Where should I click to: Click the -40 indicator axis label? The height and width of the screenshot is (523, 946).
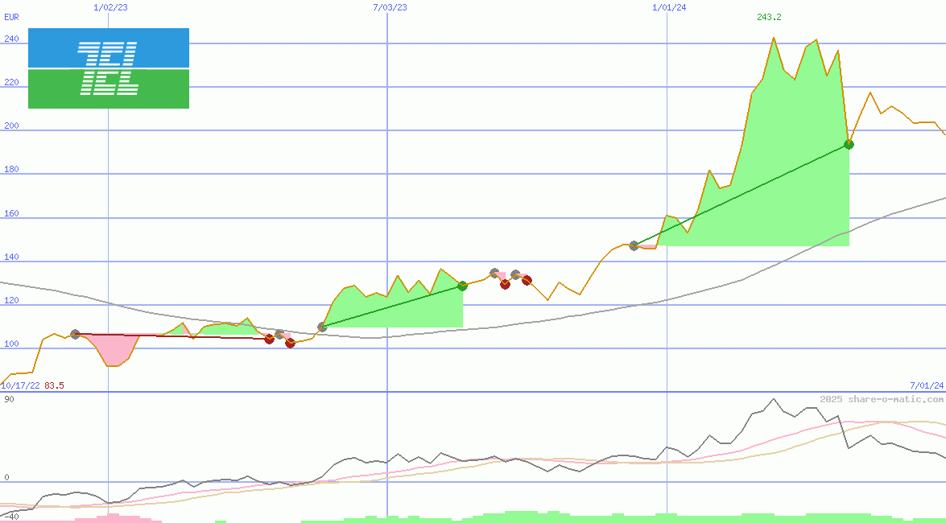11,517
